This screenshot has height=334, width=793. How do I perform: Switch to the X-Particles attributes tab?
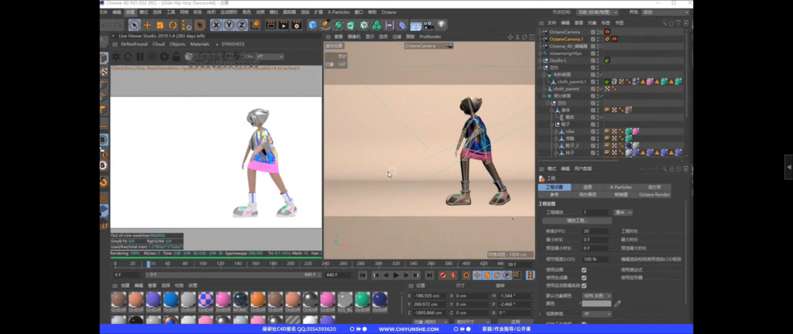(x=620, y=187)
